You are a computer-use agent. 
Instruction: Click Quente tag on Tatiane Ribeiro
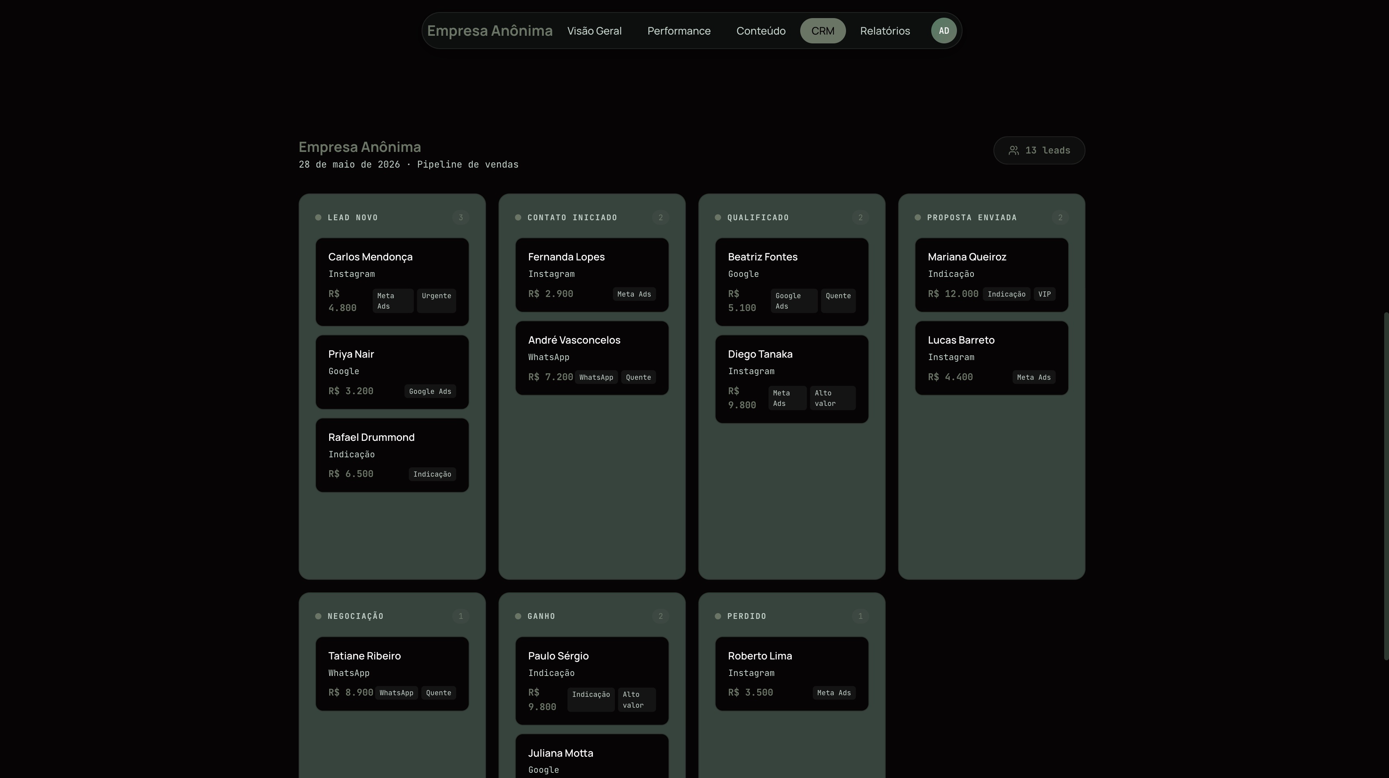[438, 693]
